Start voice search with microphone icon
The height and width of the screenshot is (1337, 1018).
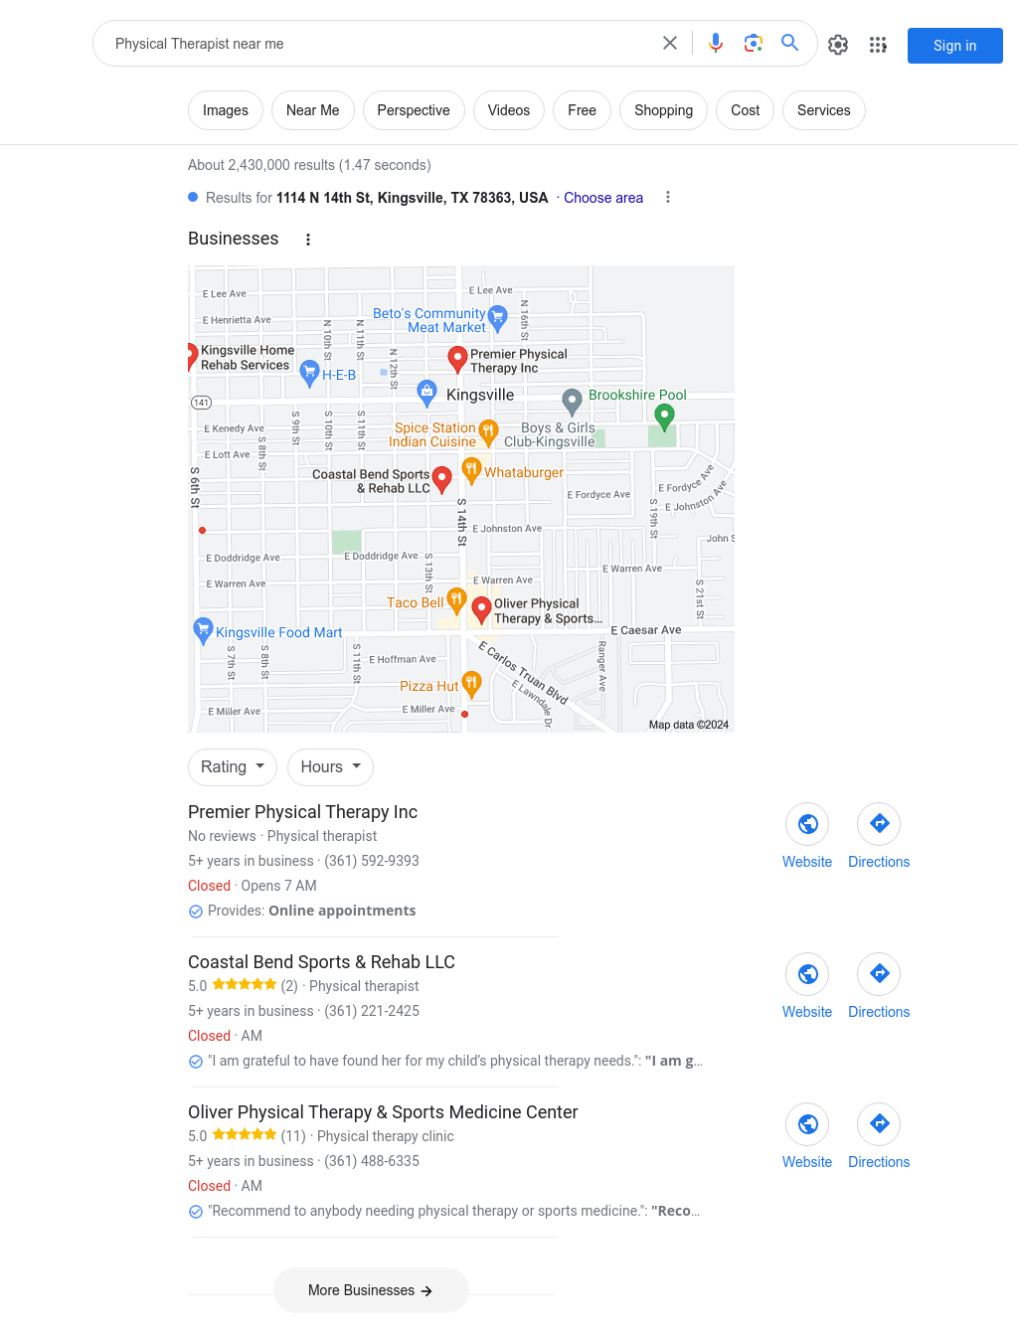coord(716,43)
